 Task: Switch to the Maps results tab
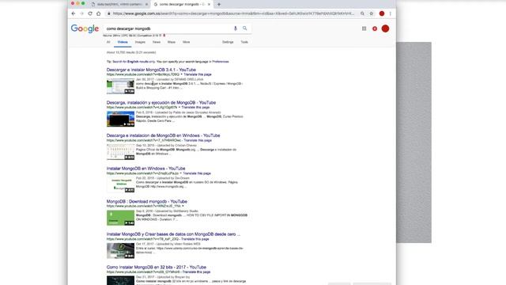click(172, 42)
